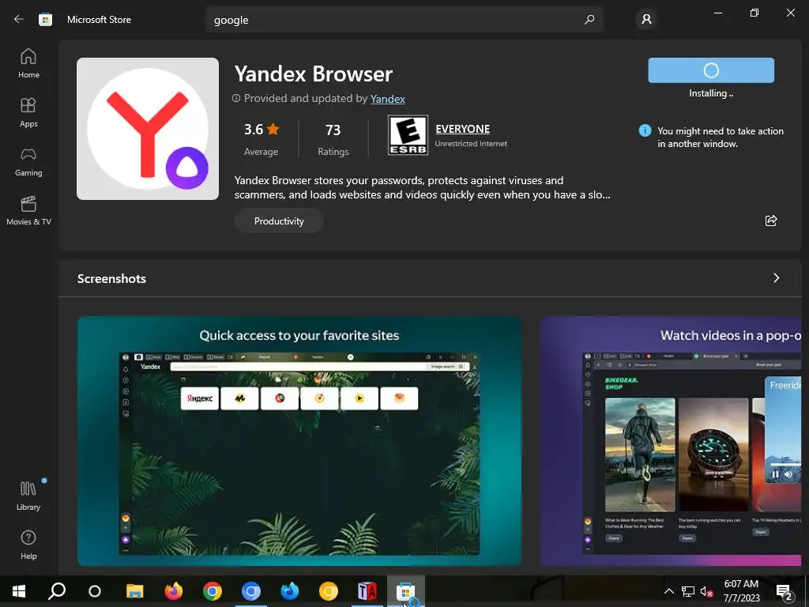Click the search box containing google
This screenshot has height=607, width=809.
(404, 20)
